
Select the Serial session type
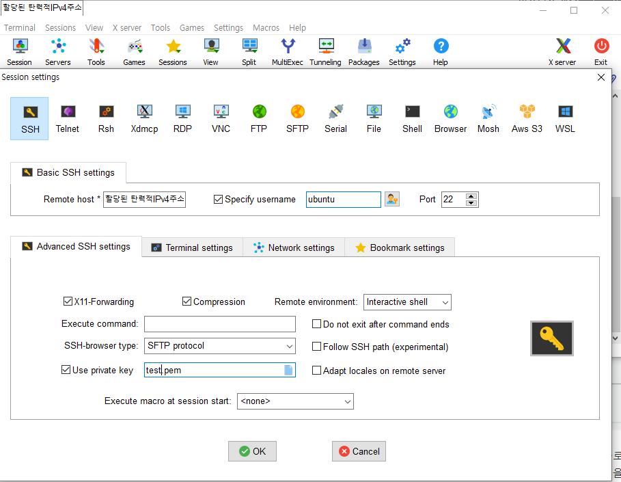(x=336, y=118)
